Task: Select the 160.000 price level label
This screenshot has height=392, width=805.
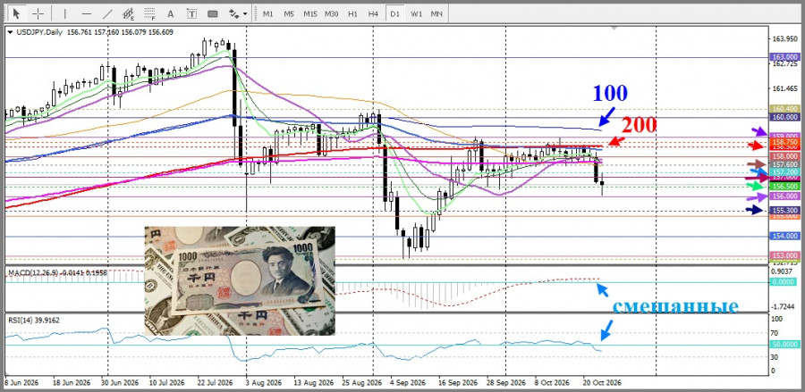Action: [784, 117]
